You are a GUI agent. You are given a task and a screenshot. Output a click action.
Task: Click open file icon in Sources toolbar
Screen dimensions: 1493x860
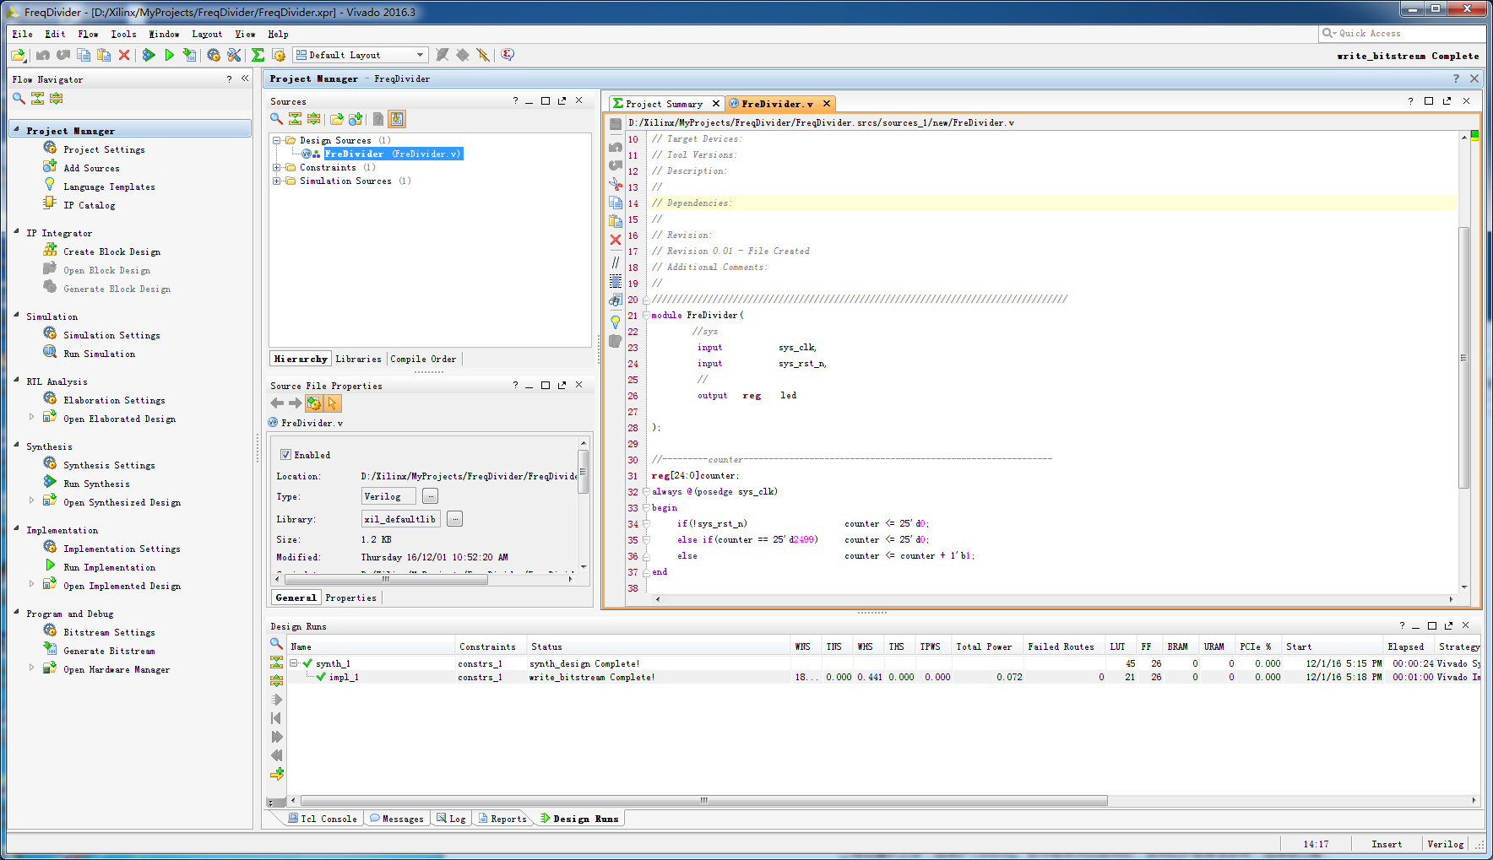(x=336, y=119)
